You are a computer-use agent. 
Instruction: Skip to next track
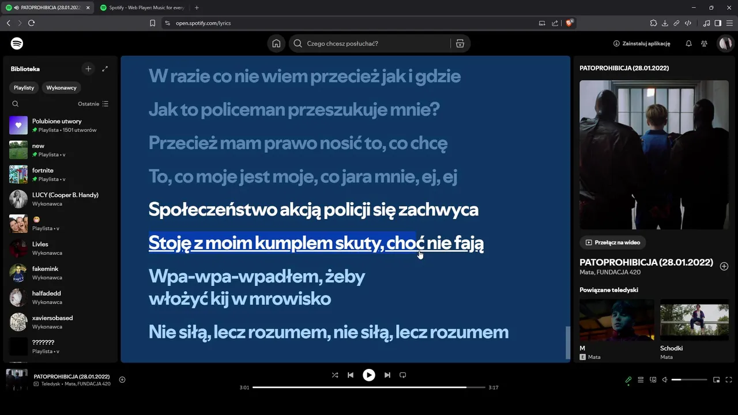click(387, 375)
